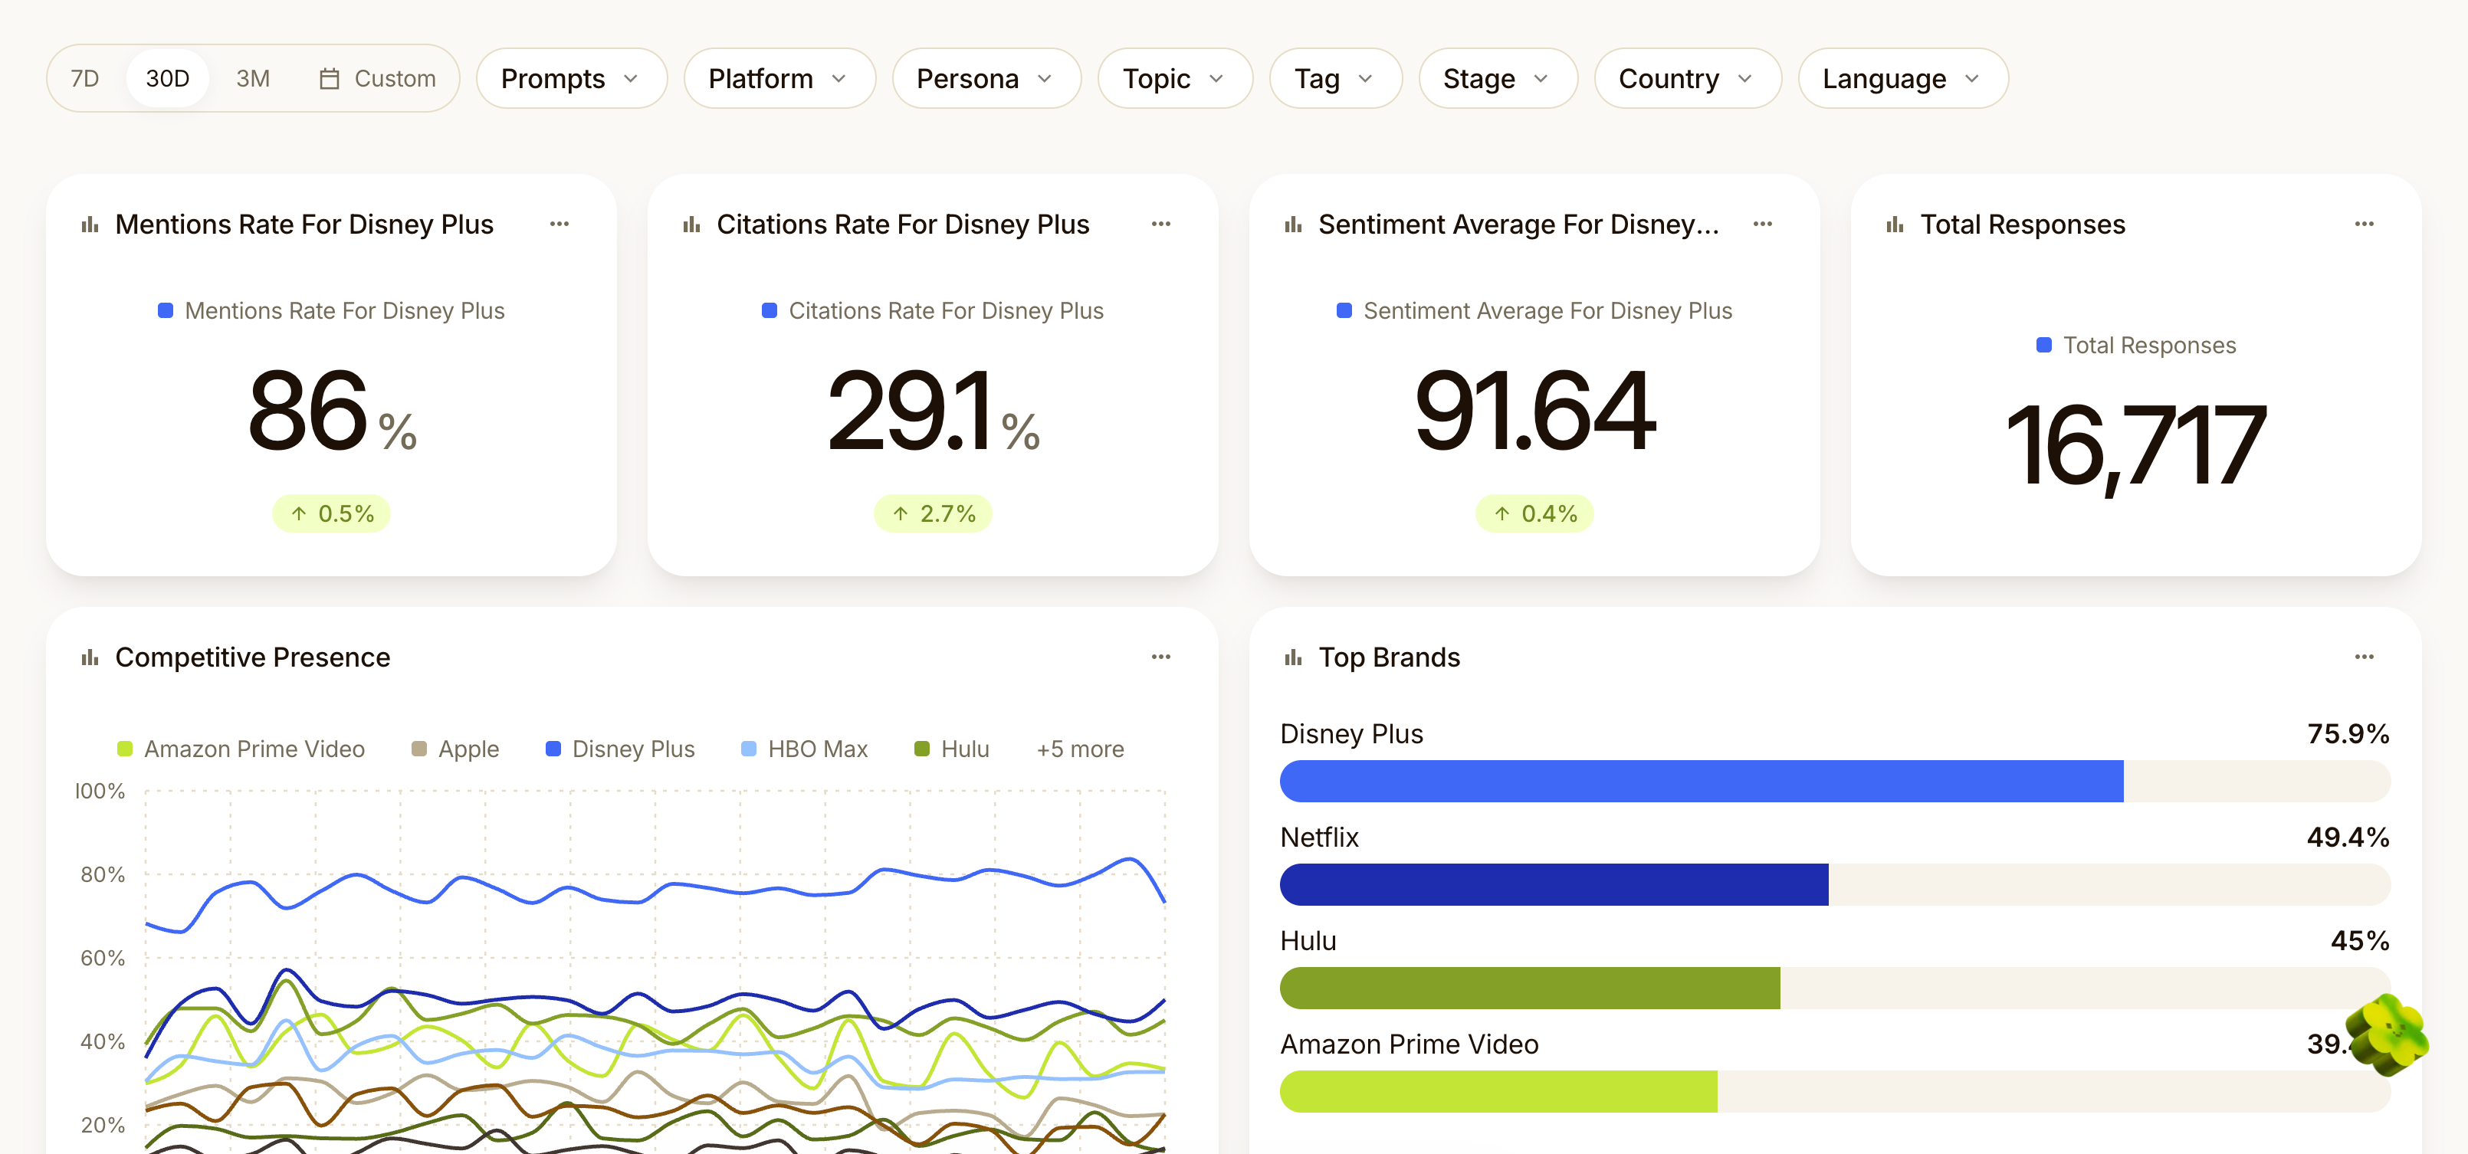Open the Language filter dropdown
This screenshot has height=1154, width=2468.
tap(1902, 78)
